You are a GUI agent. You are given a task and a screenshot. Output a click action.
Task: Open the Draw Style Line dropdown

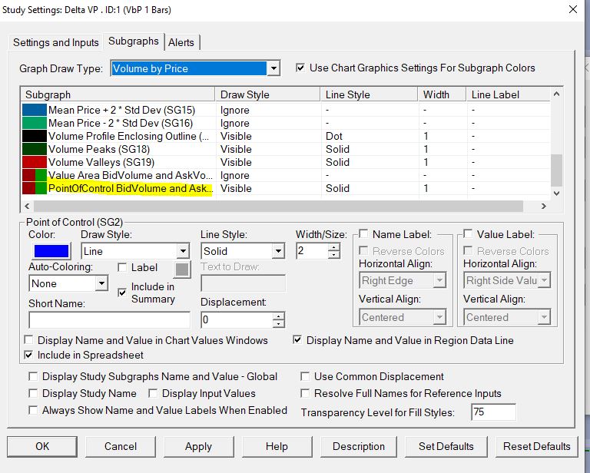(x=183, y=251)
